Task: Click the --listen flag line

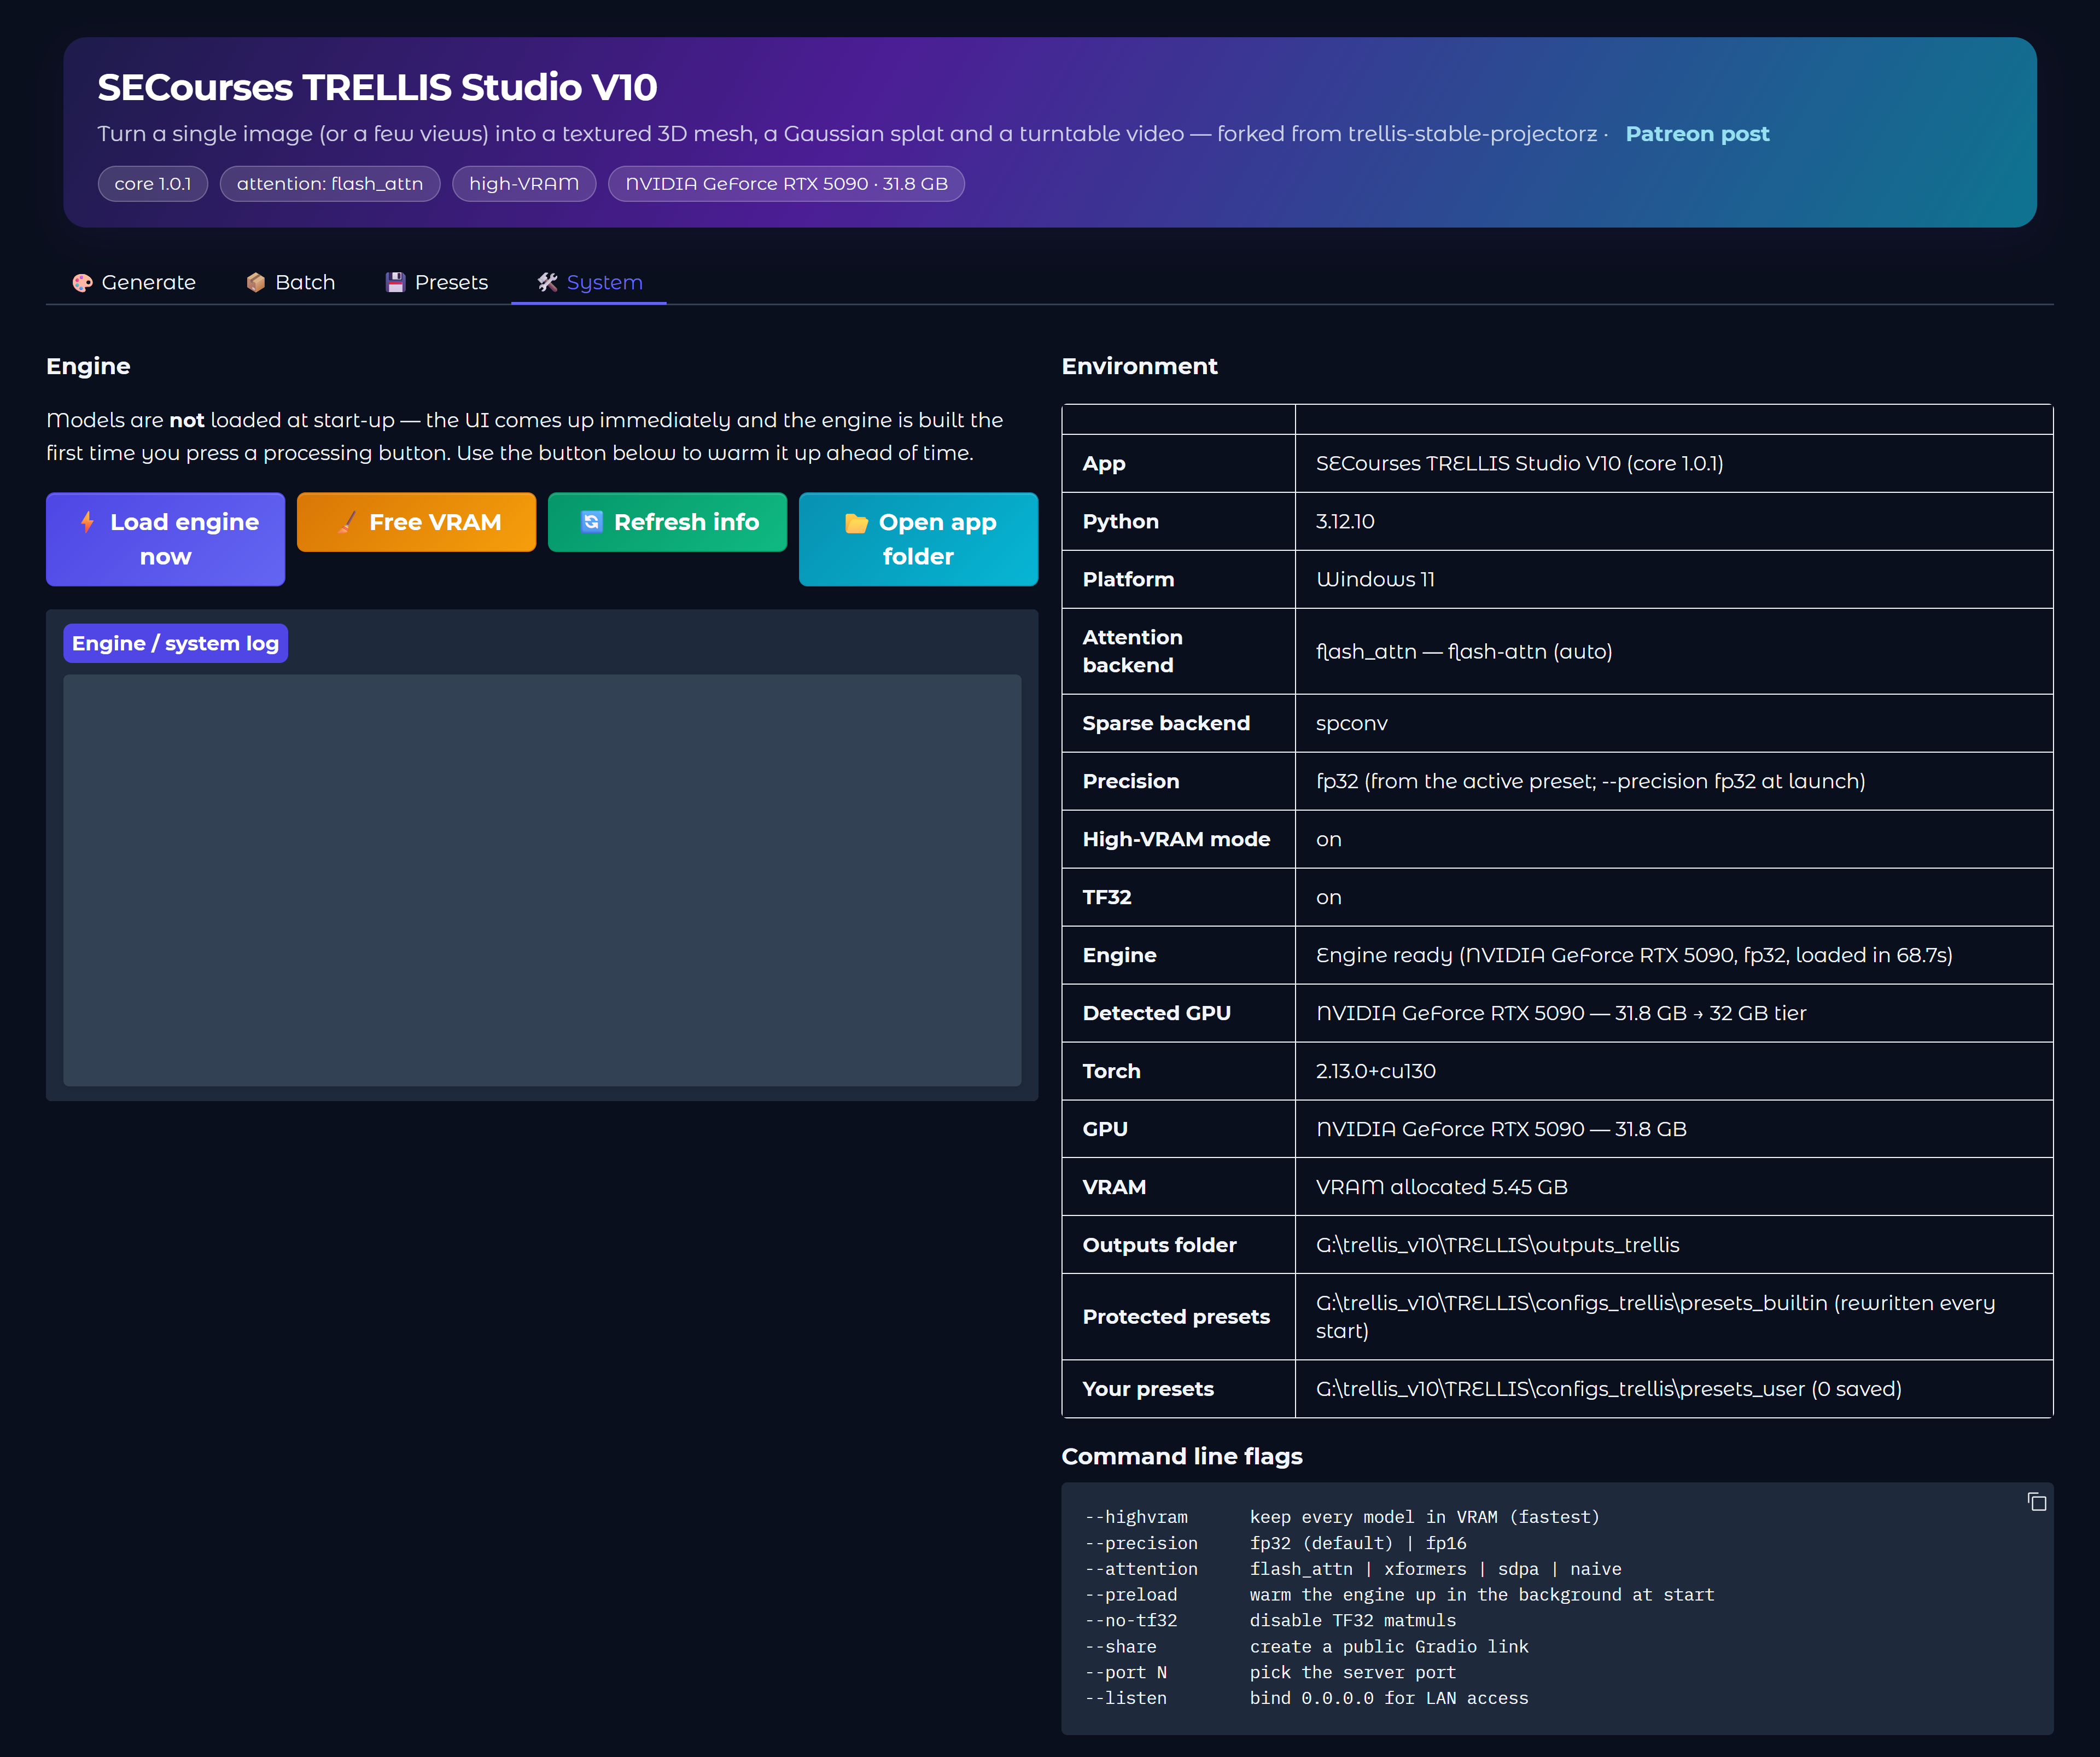Action: pos(1306,1699)
